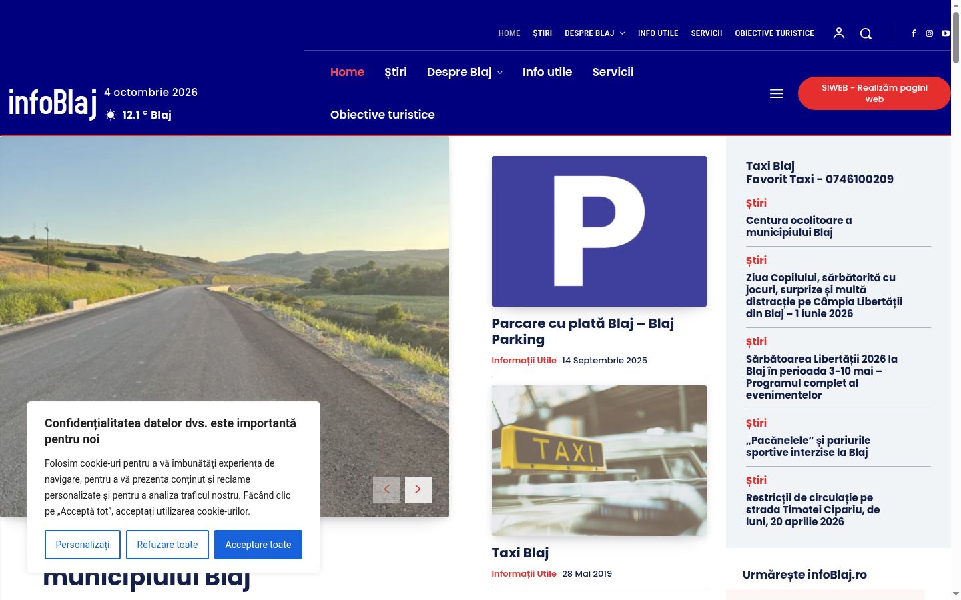Open OBIECTIVE TURISTICE in the top bar
Screen dimensions: 961x600
pyautogui.click(x=775, y=33)
